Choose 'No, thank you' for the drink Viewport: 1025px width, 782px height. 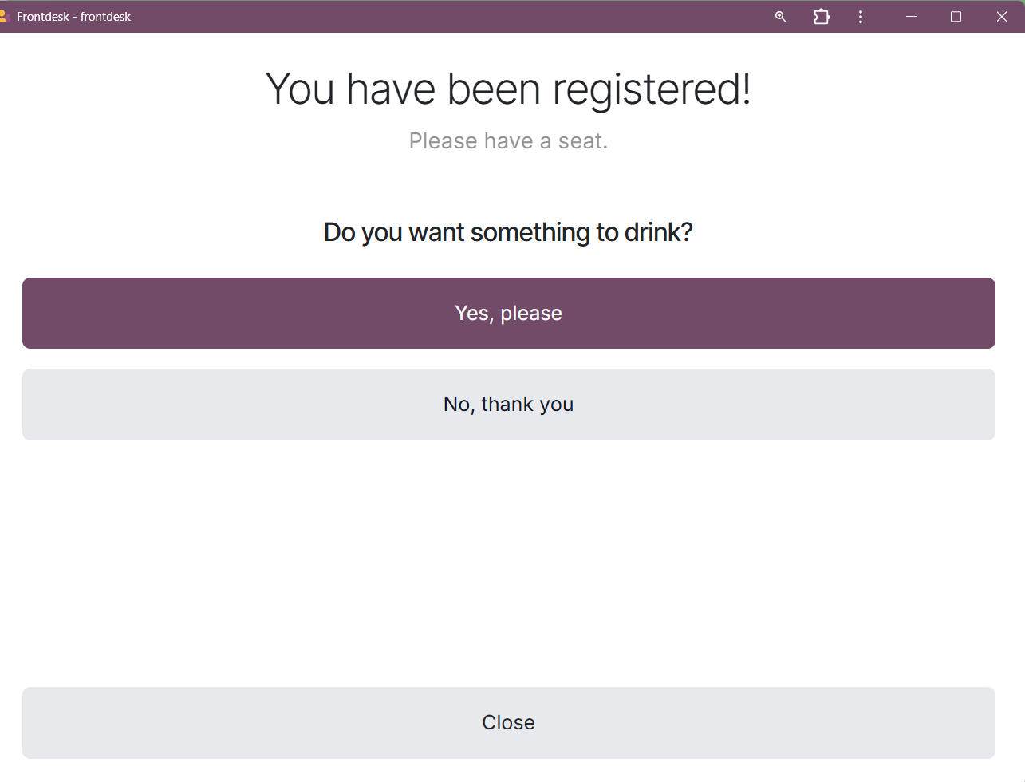pos(508,405)
